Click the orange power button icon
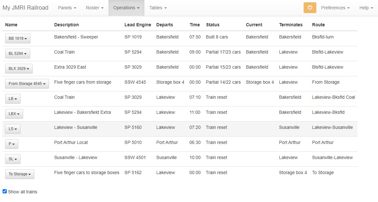The height and width of the screenshot is (202, 378). tap(310, 8)
